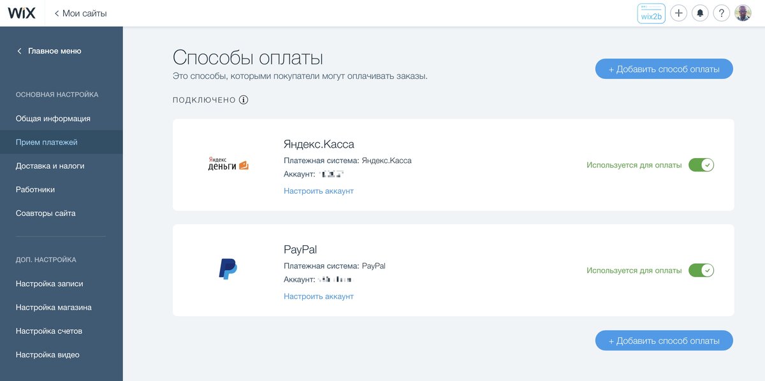Click ОСНОВНАЯ НАСТРОЙКА section label
Image resolution: width=765 pixels, height=381 pixels.
[x=57, y=94]
